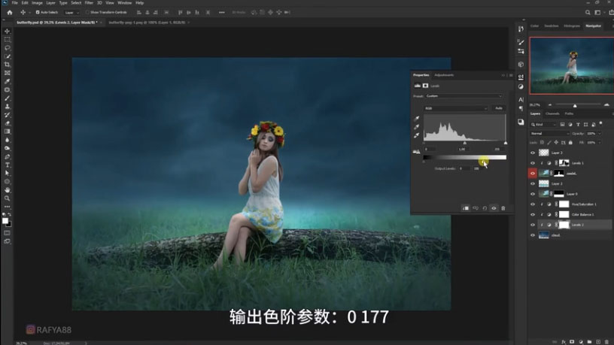Select the Brush tool
This screenshot has height=345, width=614.
tap(7, 98)
